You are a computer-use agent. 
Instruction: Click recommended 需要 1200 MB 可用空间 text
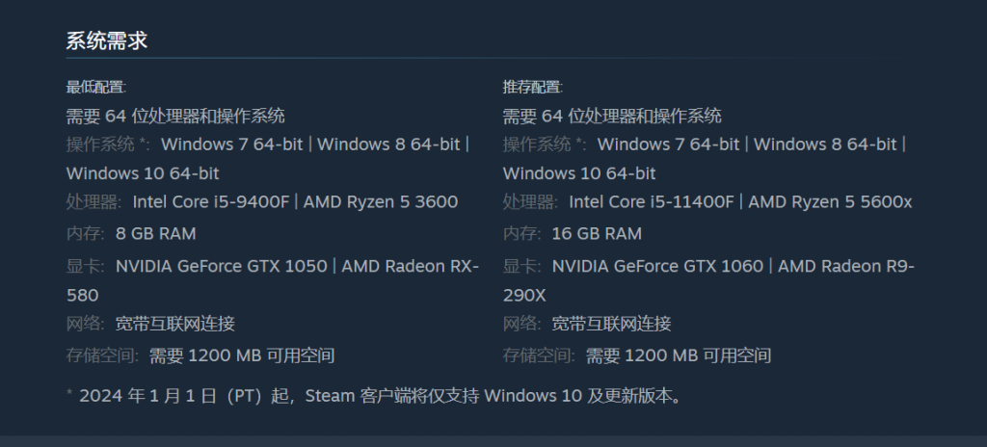click(679, 355)
